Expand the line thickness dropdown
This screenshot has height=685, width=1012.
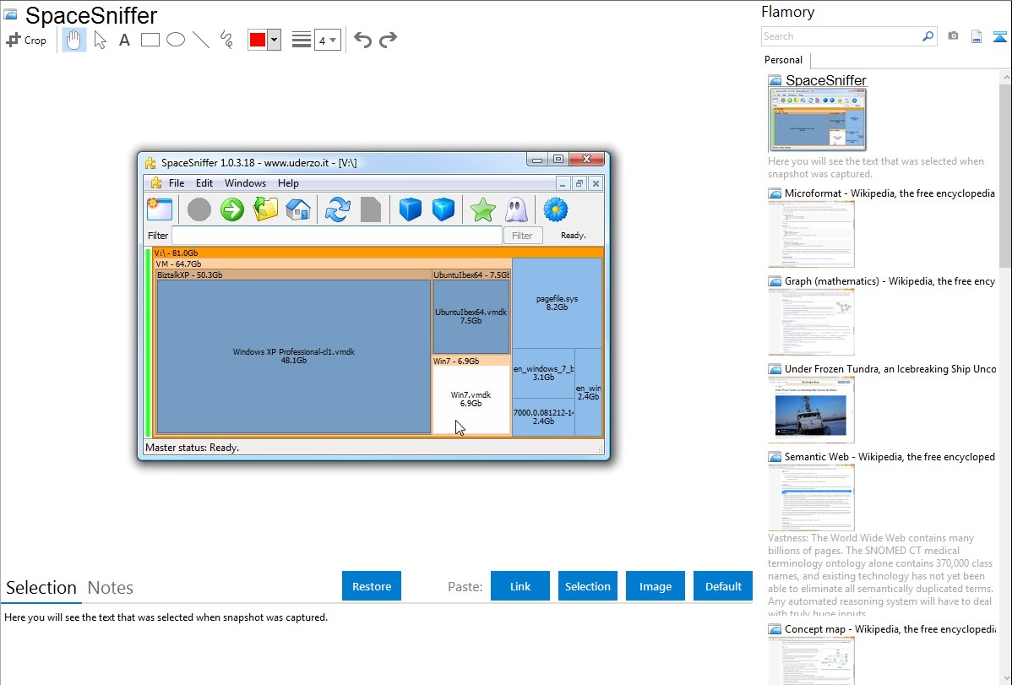click(x=327, y=40)
